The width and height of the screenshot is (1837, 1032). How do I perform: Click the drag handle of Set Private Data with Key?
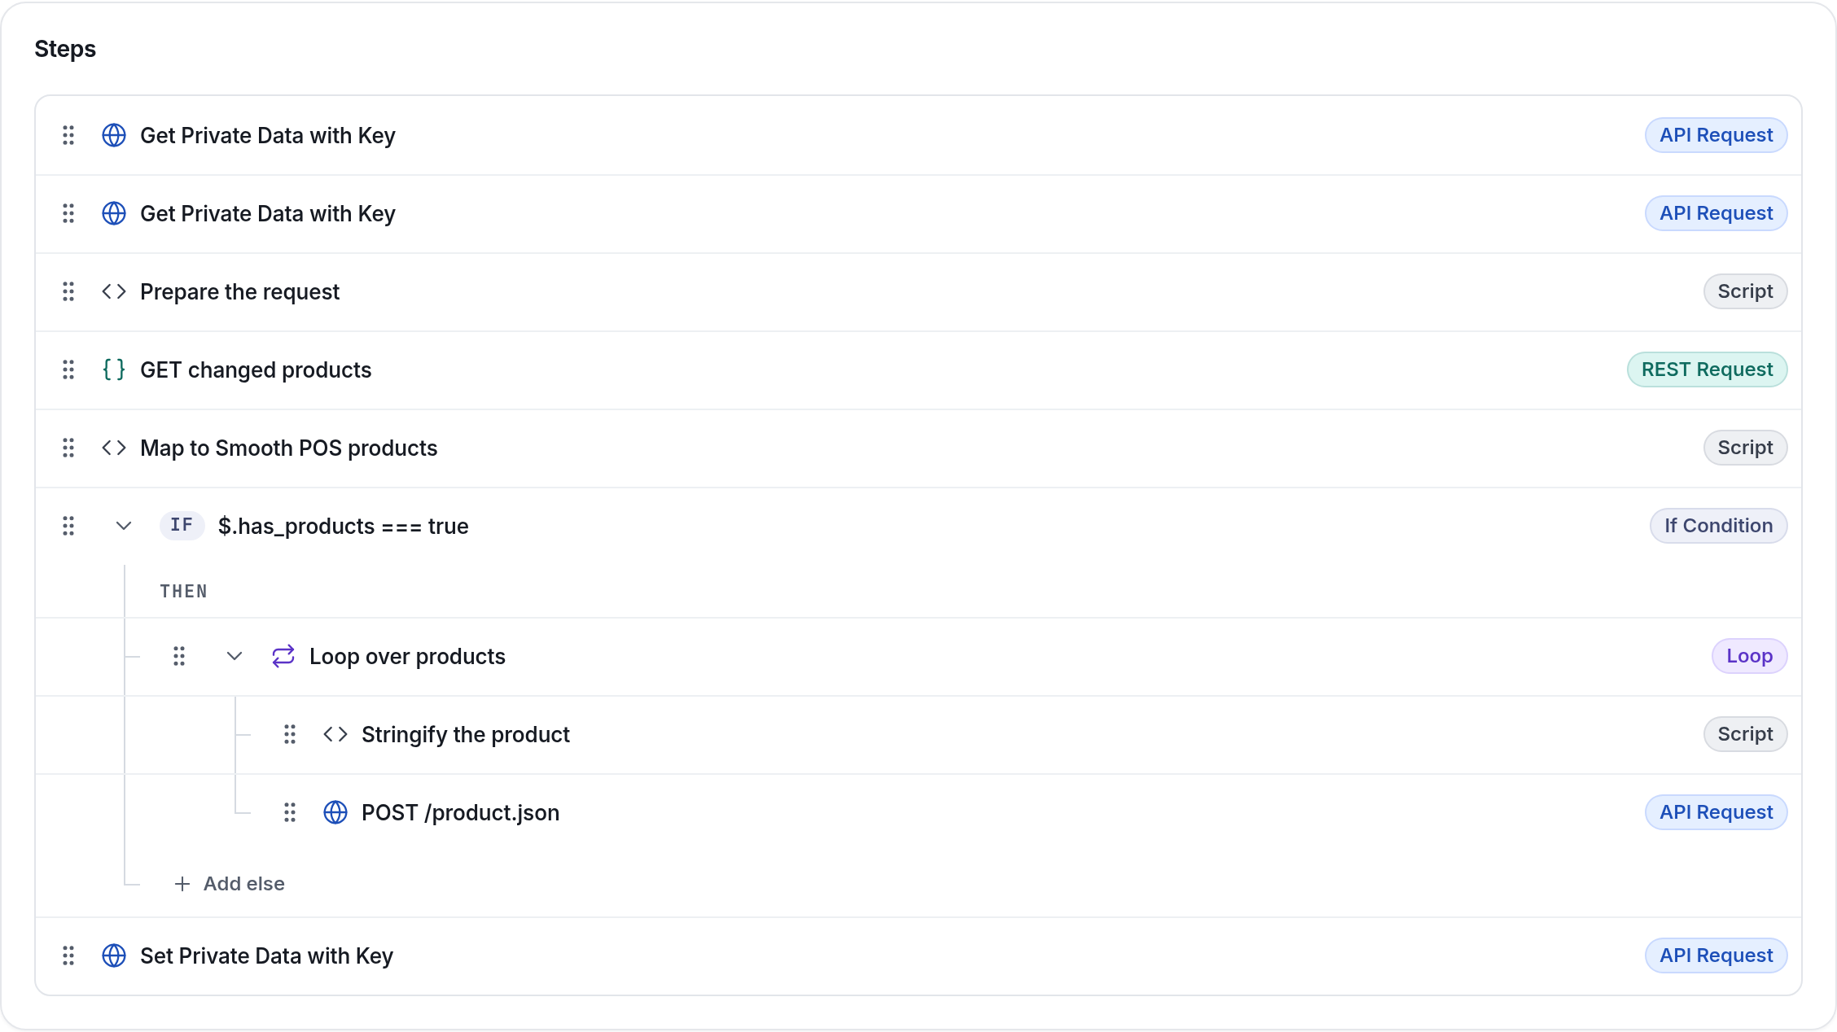click(68, 955)
